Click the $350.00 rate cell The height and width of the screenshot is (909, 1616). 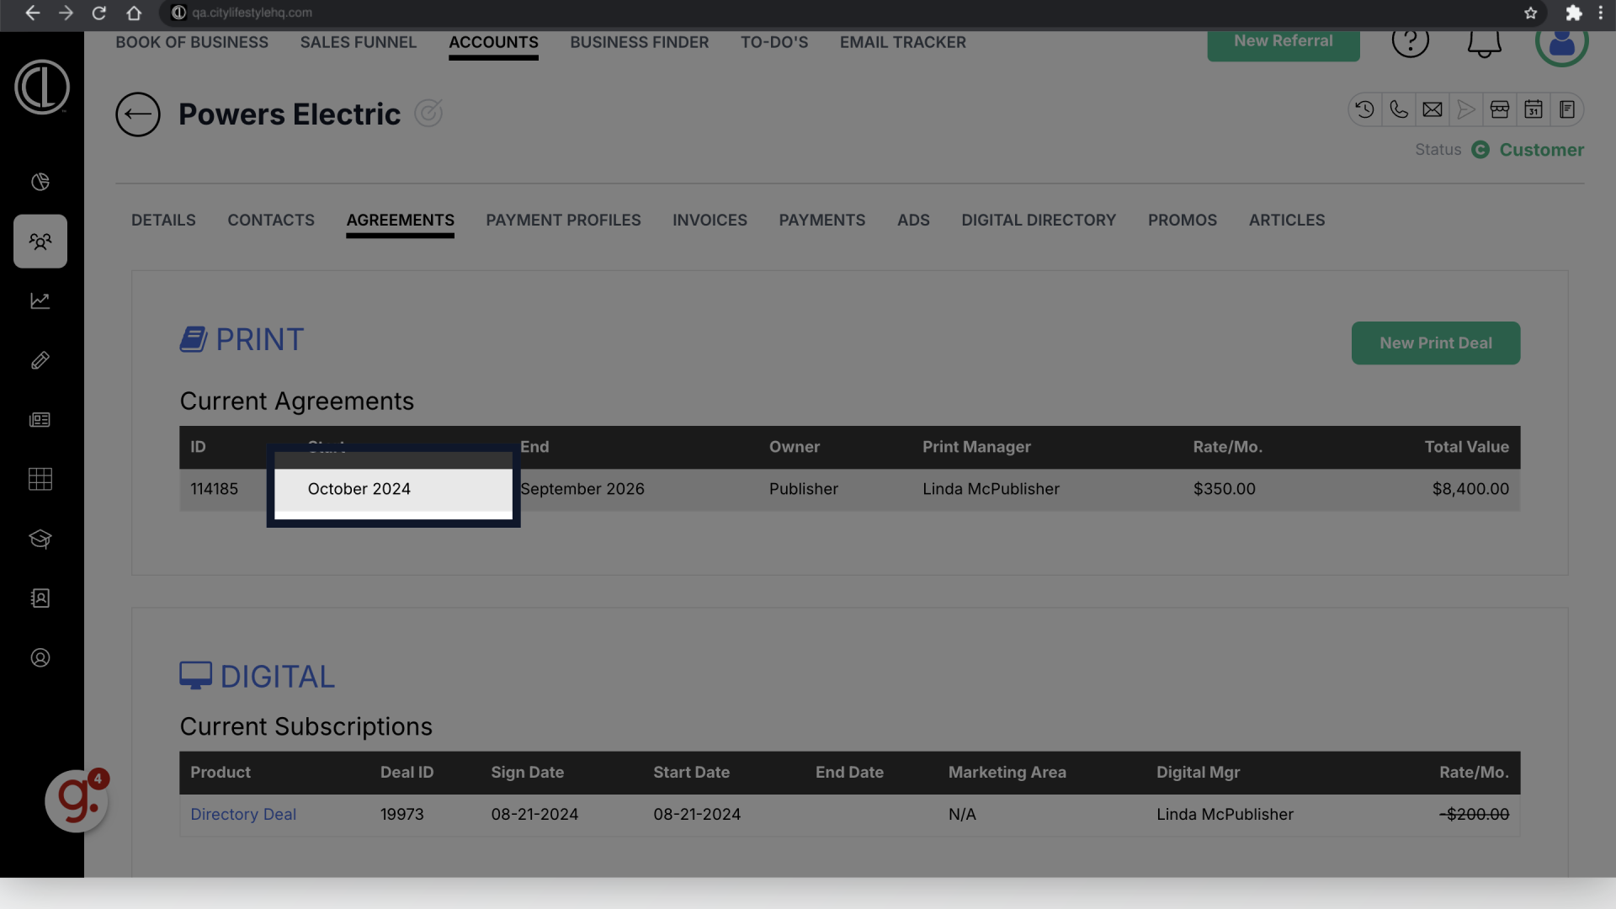(1224, 489)
